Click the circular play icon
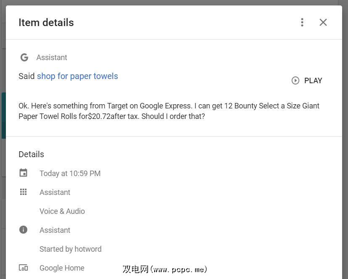 [x=295, y=80]
